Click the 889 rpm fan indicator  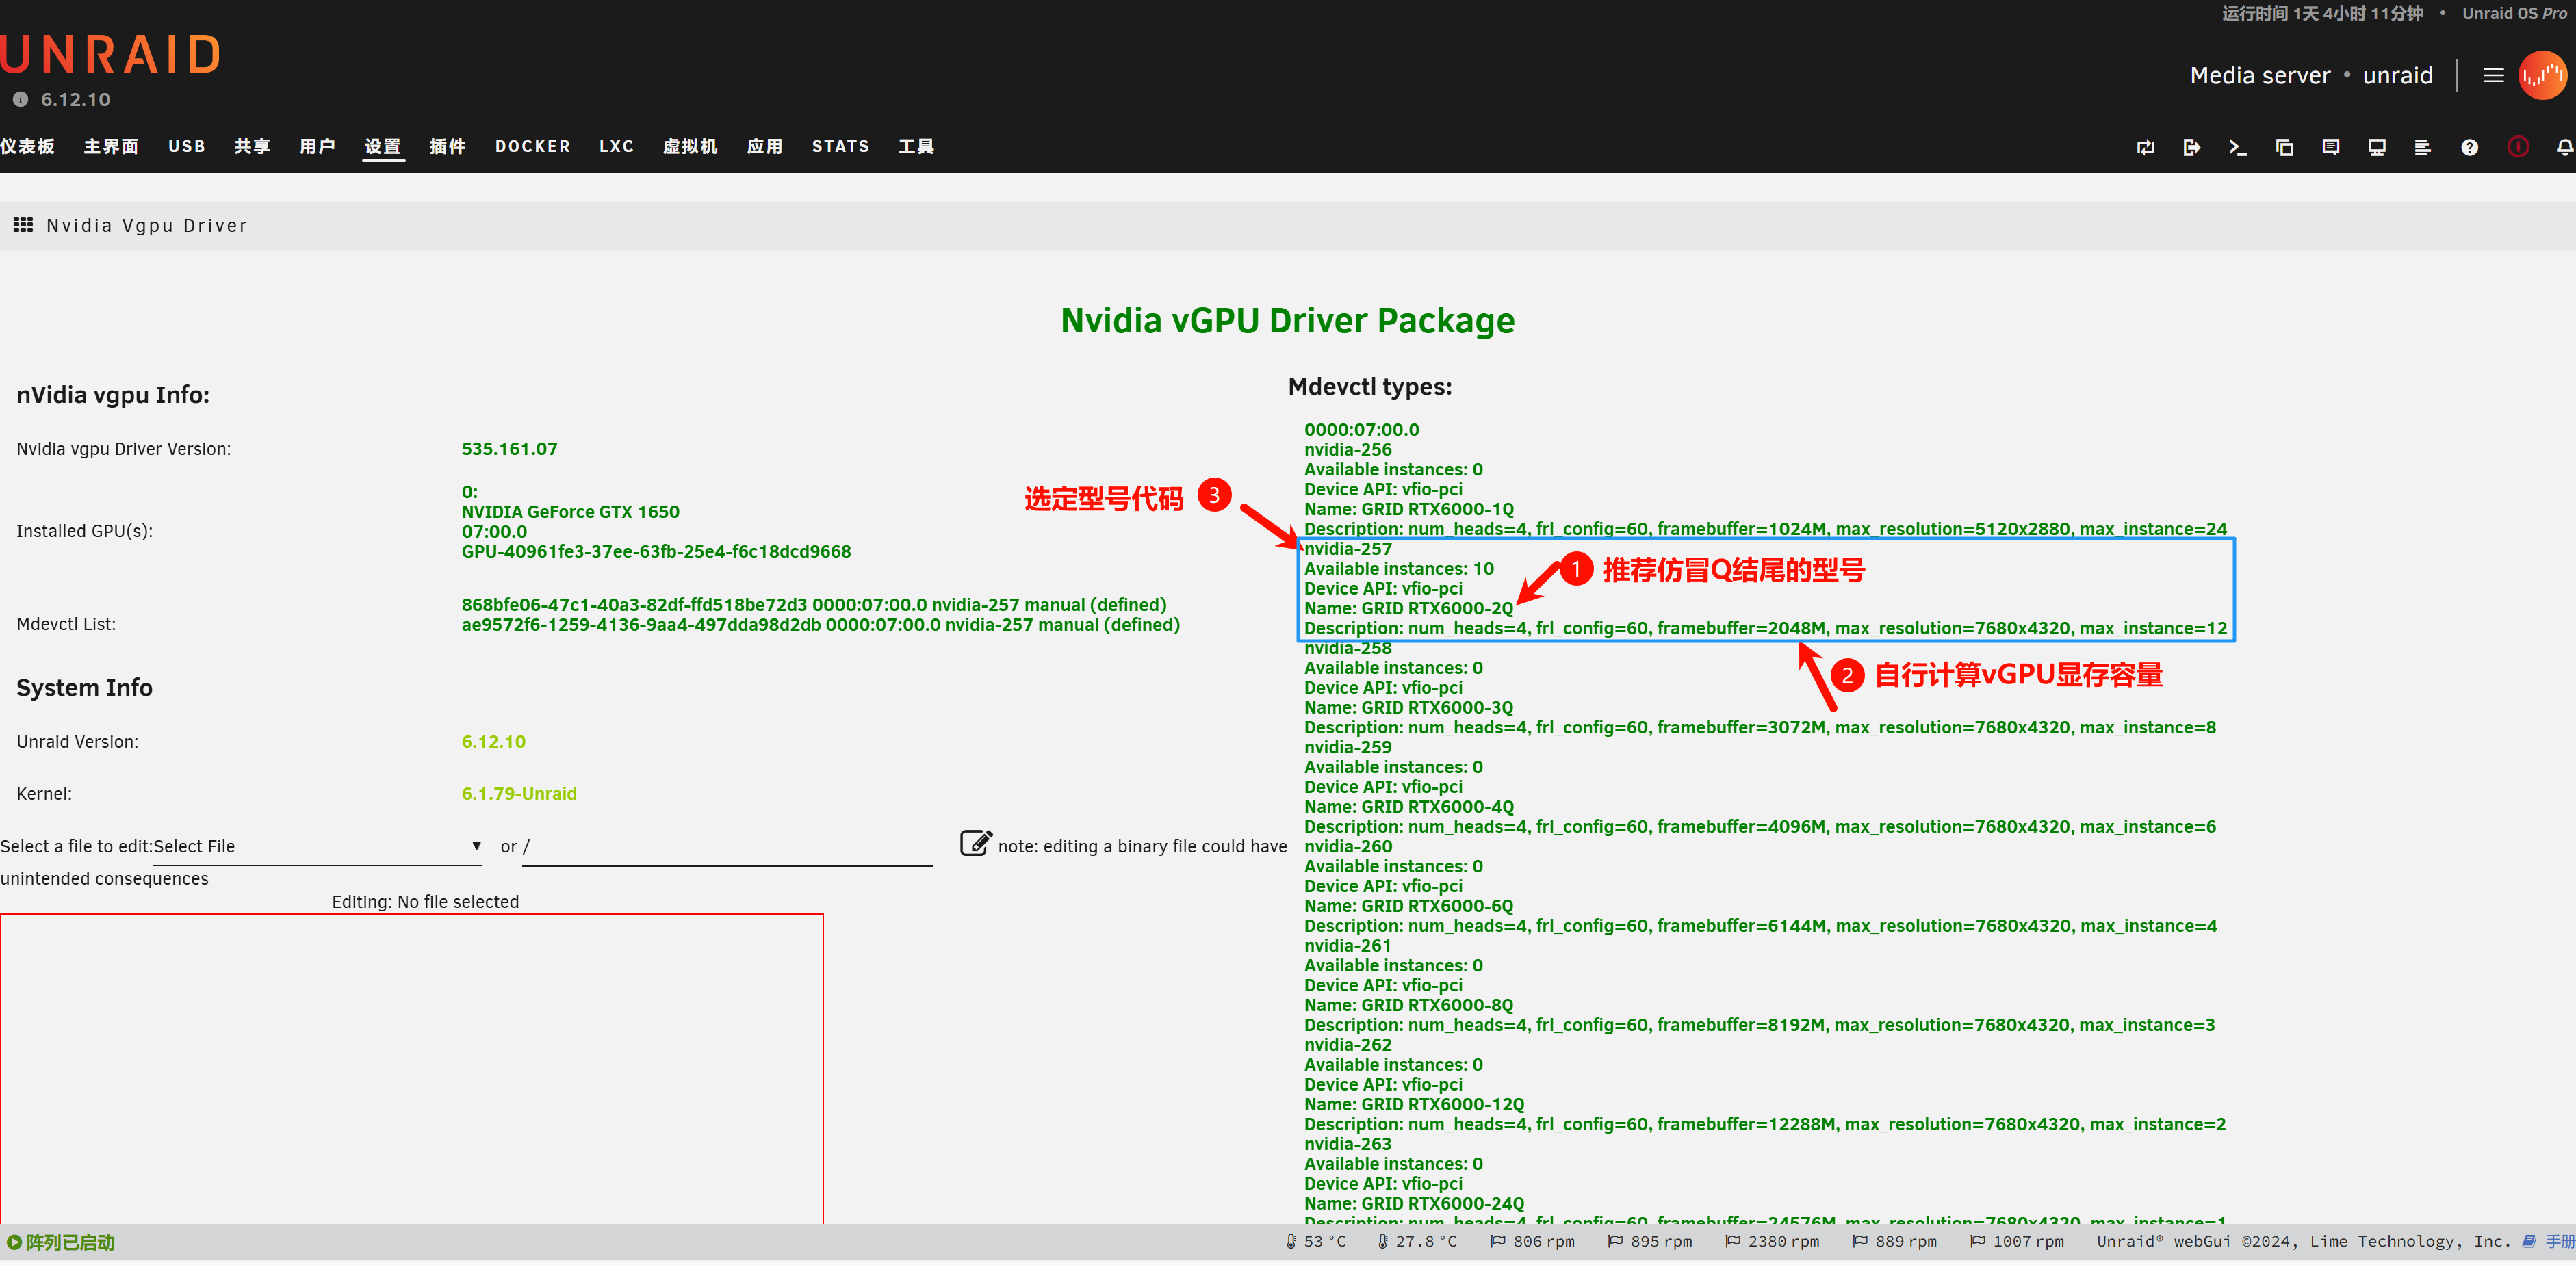(1894, 1241)
